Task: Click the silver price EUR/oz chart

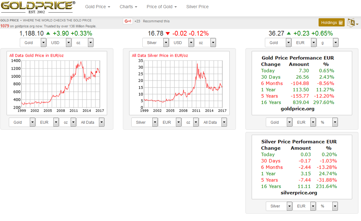Action: click(x=179, y=83)
